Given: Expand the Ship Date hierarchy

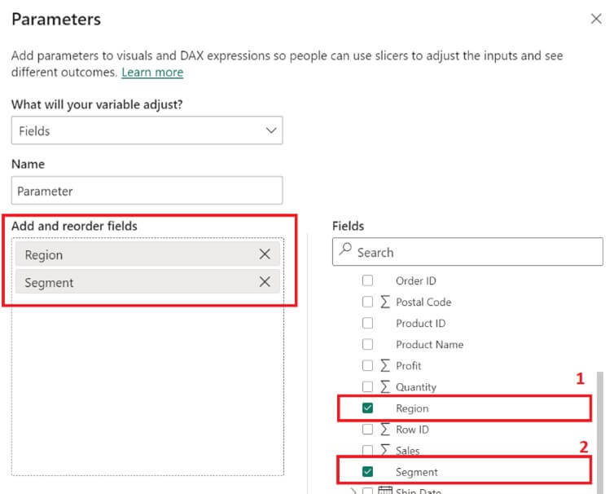Looking at the screenshot, I should pyautogui.click(x=353, y=491).
